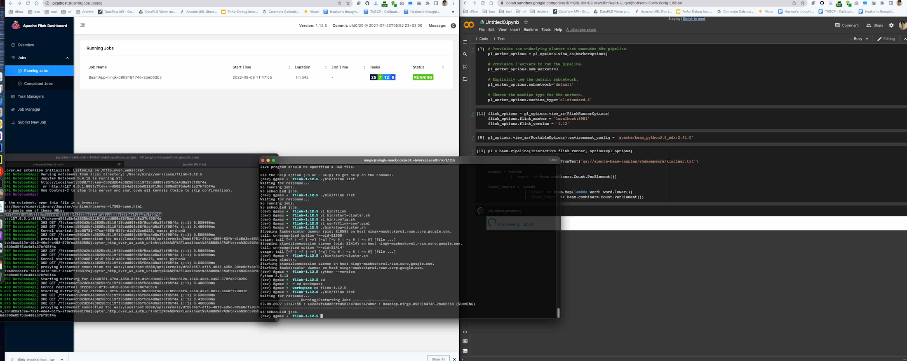Click the green task count 7 badge
The image size is (907, 361).
point(380,77)
